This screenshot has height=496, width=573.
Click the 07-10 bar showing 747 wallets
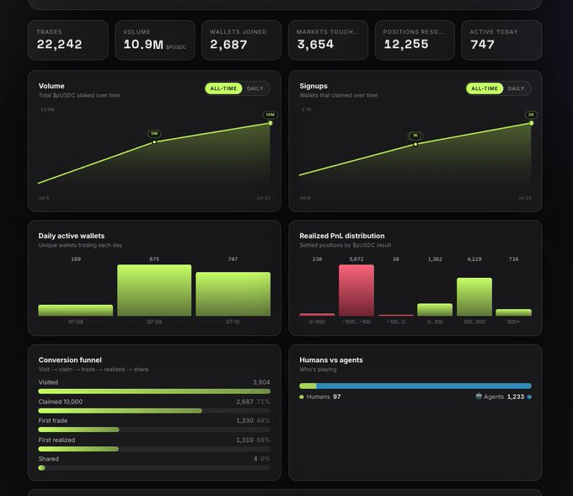point(233,294)
